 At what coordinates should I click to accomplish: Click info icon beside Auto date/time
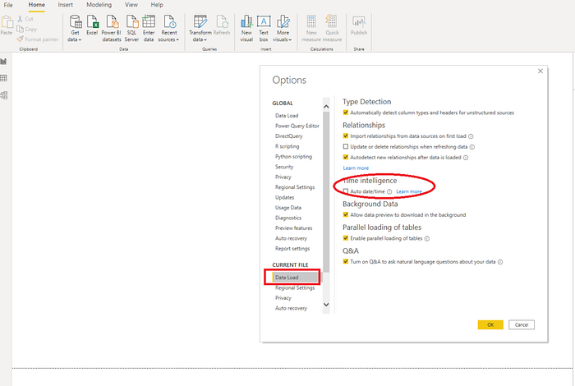pos(389,191)
